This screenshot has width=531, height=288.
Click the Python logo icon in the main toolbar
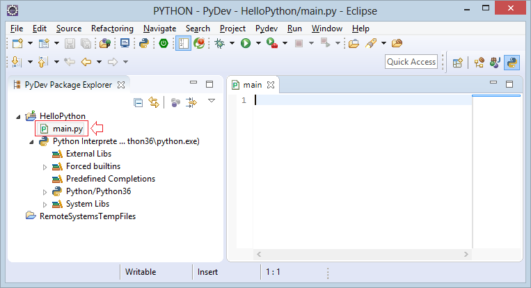click(x=144, y=43)
